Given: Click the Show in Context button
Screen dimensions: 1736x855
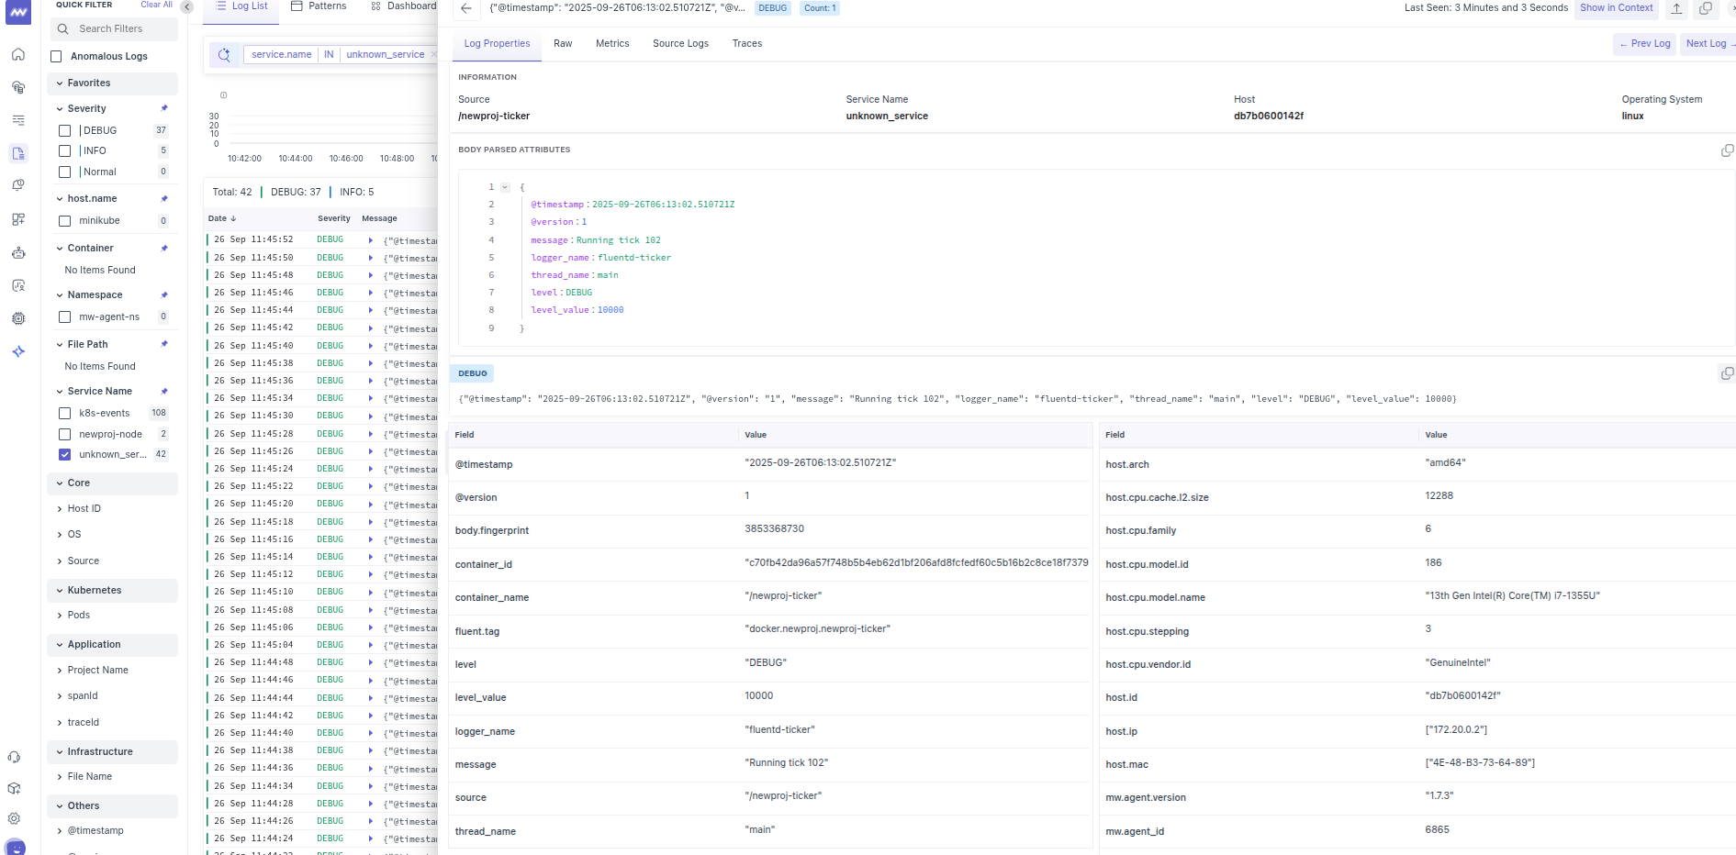Looking at the screenshot, I should click(1616, 8).
